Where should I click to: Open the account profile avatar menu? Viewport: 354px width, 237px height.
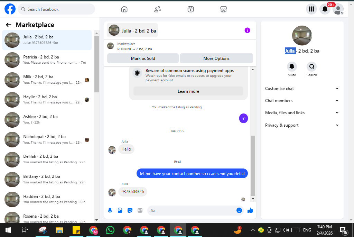(338, 9)
